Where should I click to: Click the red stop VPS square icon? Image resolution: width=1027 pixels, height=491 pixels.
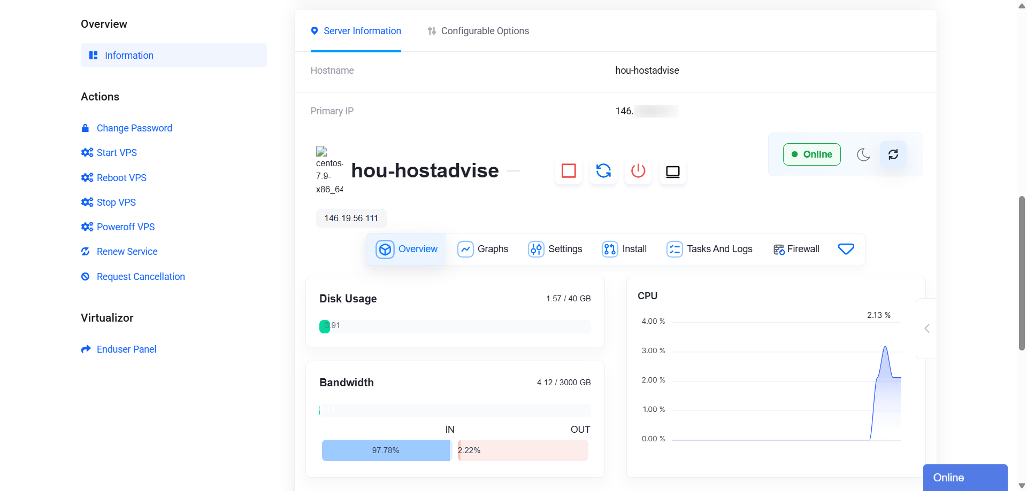click(x=569, y=171)
